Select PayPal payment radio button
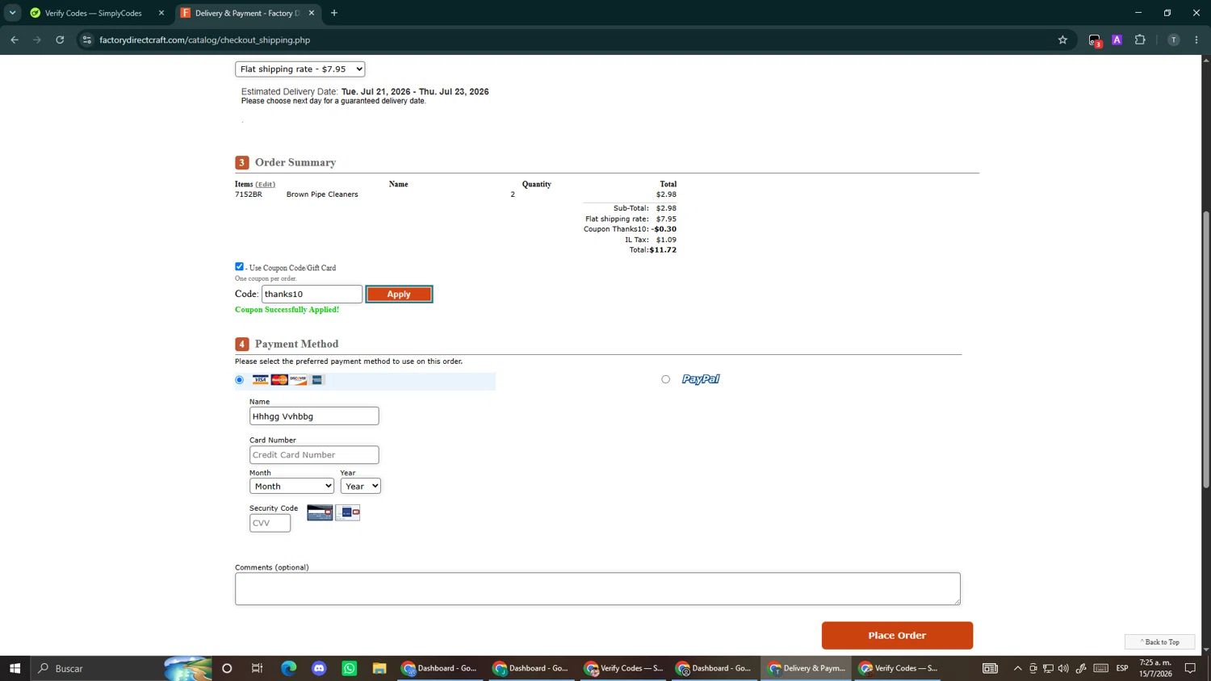 pos(665,379)
